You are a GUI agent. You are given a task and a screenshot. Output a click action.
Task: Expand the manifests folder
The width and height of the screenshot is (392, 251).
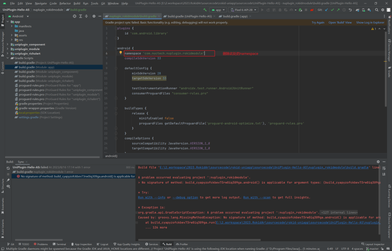[12, 26]
